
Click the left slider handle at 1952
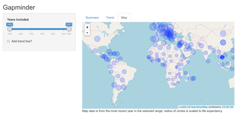click(x=10, y=29)
